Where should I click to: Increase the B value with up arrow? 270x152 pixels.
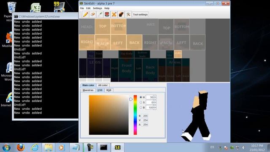tap(155, 106)
